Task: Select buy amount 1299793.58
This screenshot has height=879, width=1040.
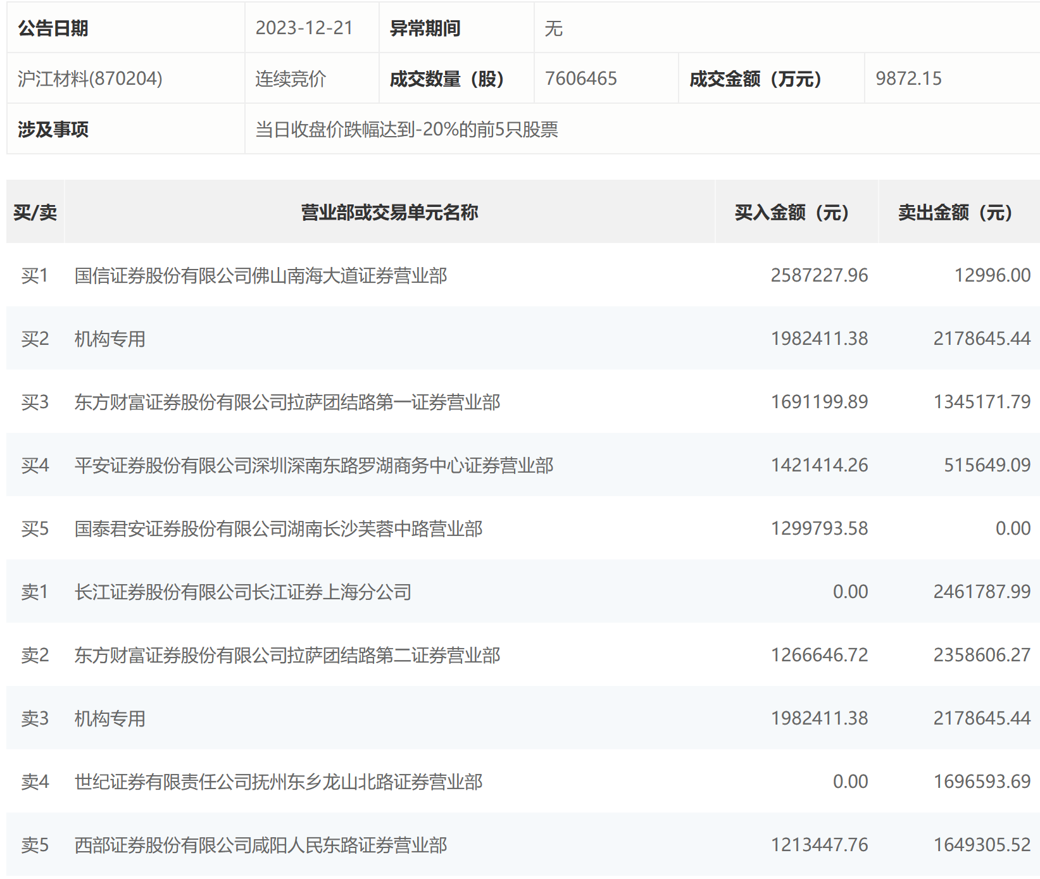Action: [x=820, y=528]
